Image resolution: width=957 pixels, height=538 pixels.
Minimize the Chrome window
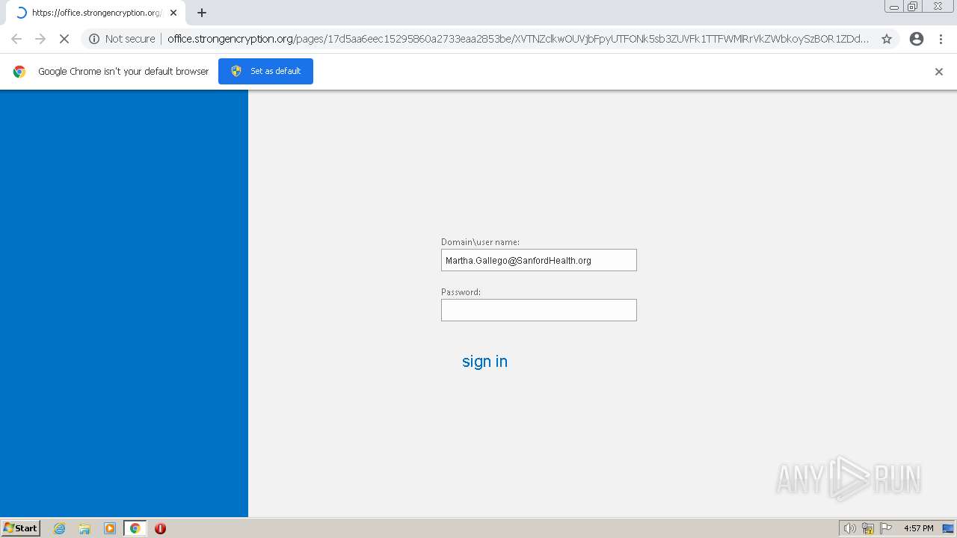pos(894,7)
